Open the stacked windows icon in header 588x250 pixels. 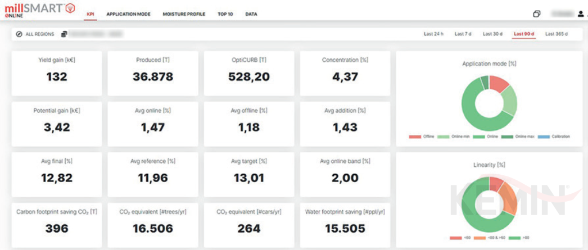[x=536, y=14]
